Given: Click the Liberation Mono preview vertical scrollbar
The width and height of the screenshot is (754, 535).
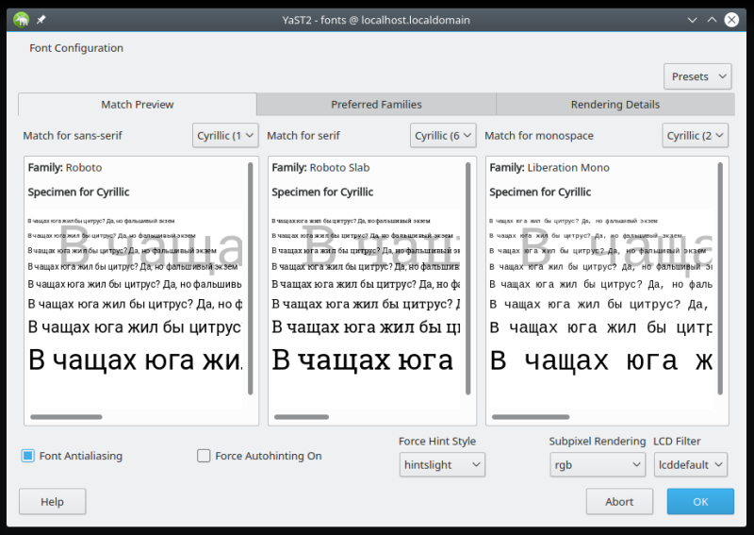Looking at the screenshot, I should tap(720, 278).
